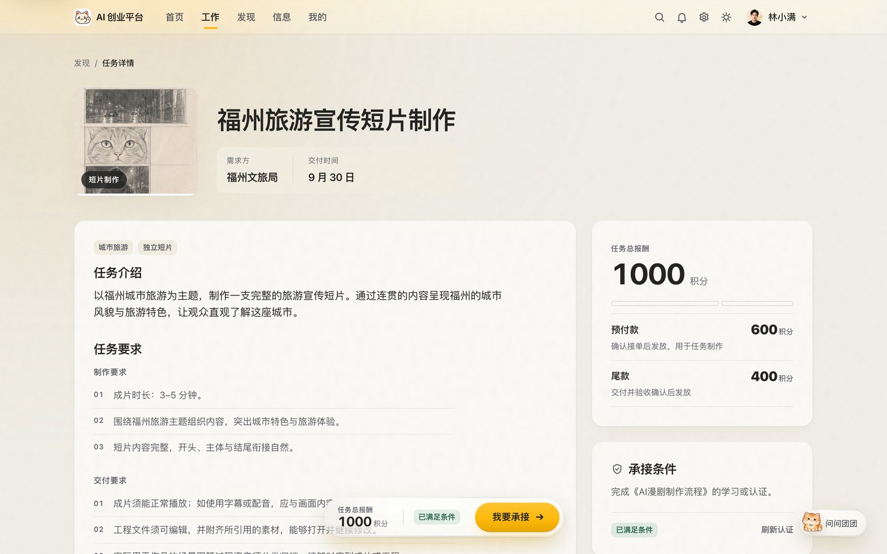Open the task cover thumbnail image
887x554 pixels.
[x=136, y=142]
